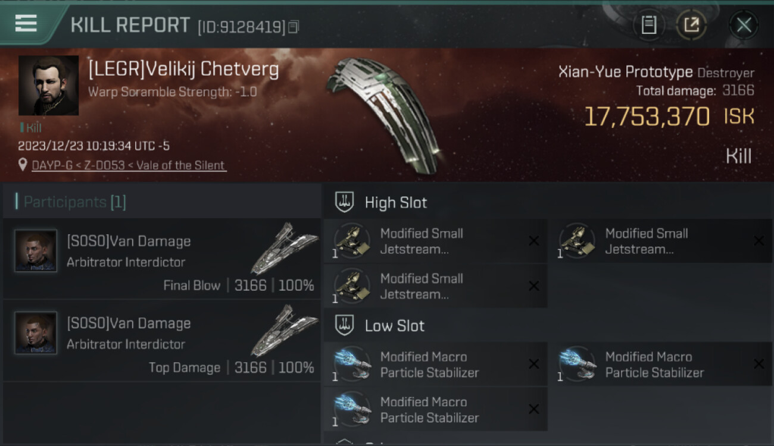This screenshot has height=446, width=774.
Task: Click the Final Blow Arbitrator Interdictor ship
Action: [284, 248]
